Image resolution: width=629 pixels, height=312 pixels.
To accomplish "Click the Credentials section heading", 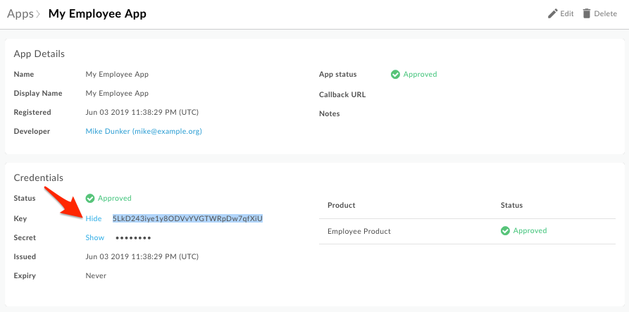I will (39, 177).
